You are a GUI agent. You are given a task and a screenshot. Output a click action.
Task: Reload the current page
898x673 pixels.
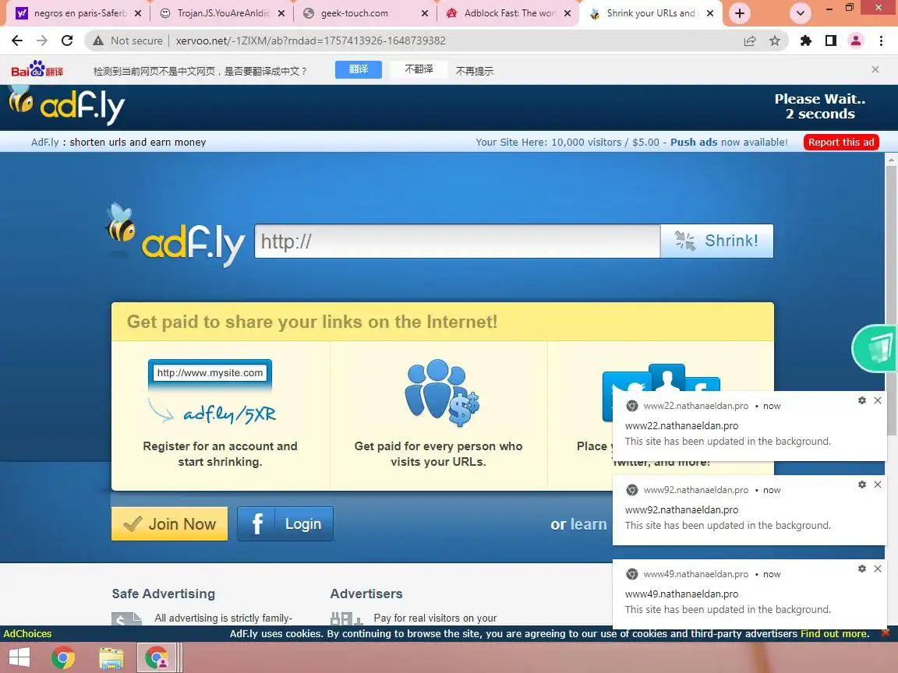[67, 41]
